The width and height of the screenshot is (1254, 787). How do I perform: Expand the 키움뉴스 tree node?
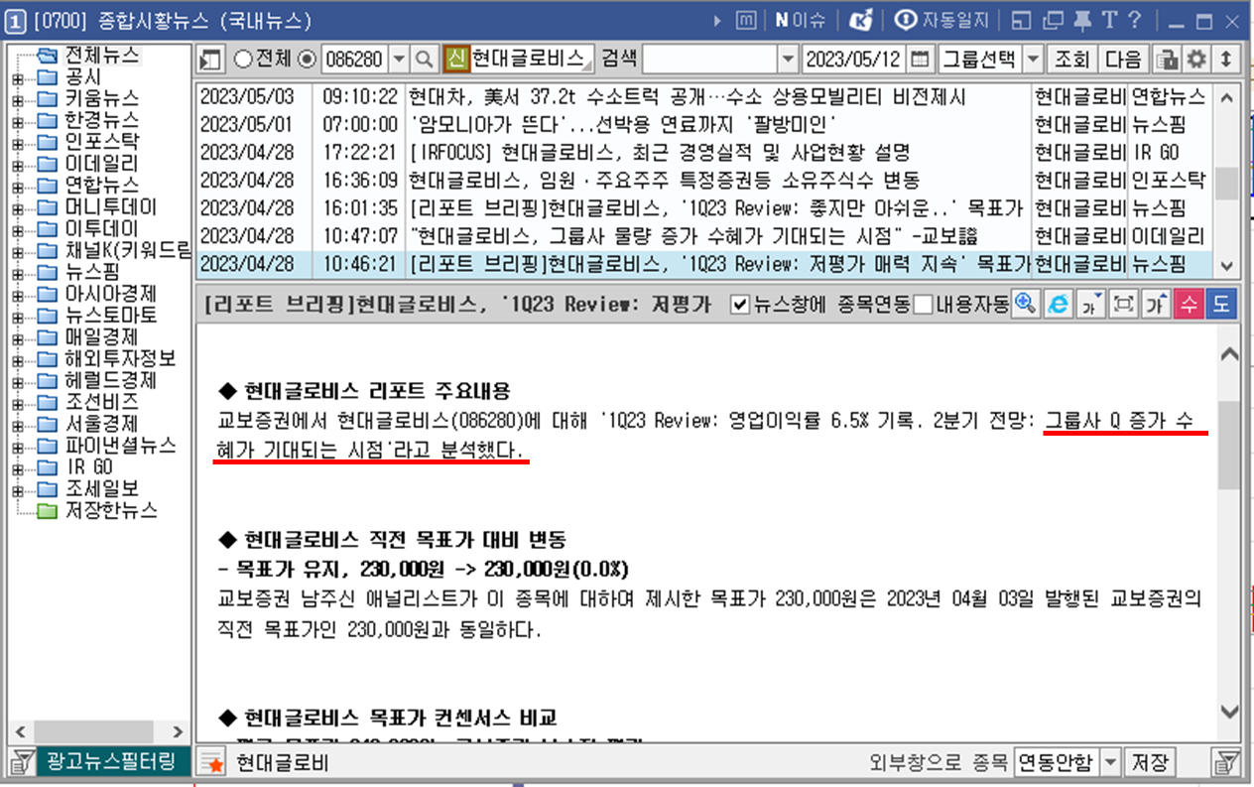(x=17, y=99)
